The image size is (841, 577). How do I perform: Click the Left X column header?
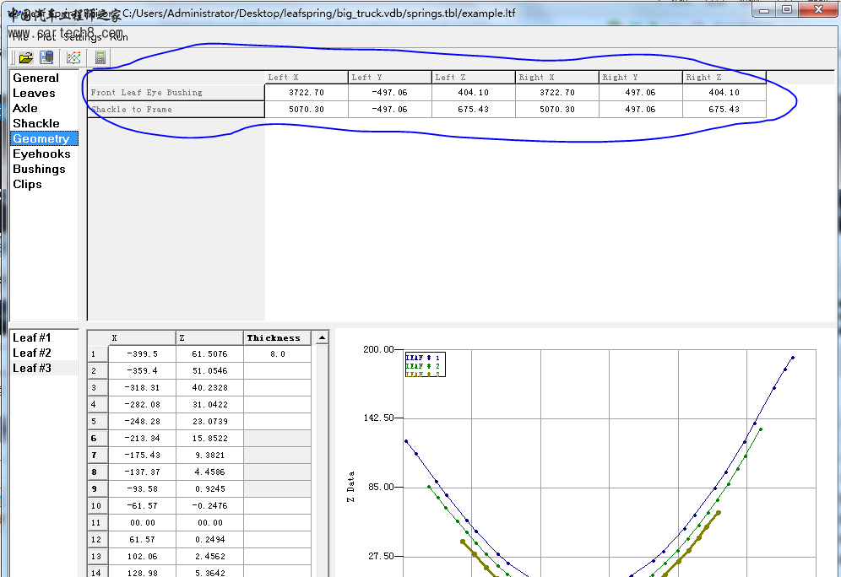(307, 77)
